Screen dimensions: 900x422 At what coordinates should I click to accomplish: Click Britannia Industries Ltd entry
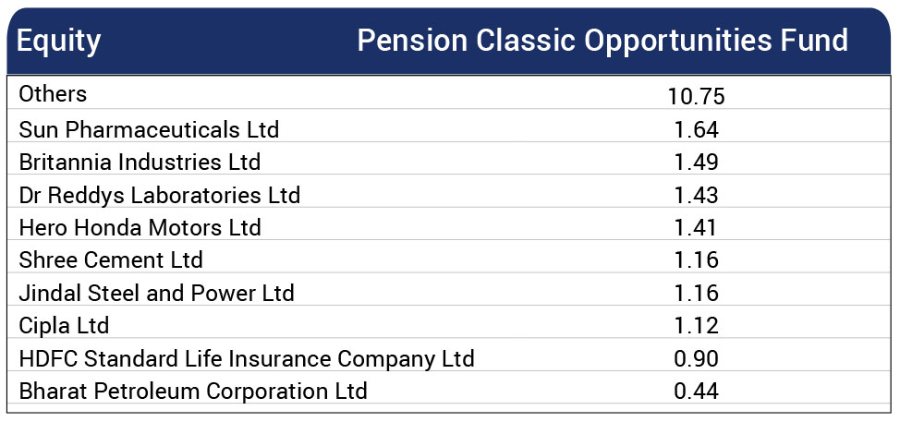coord(140,163)
